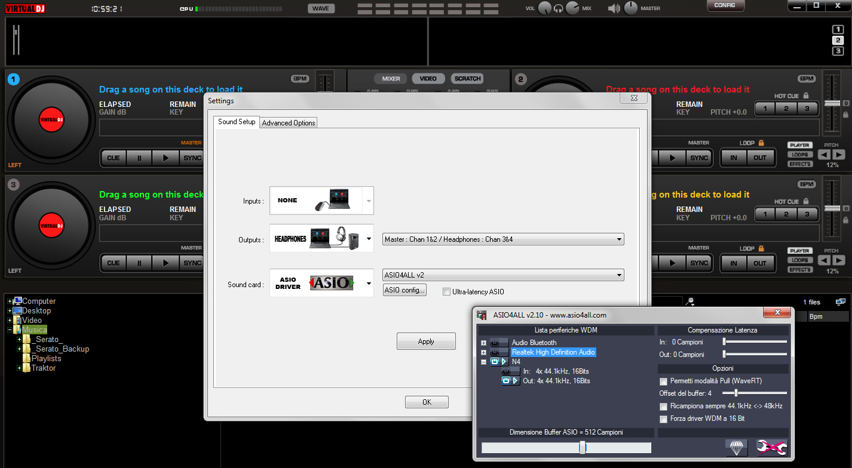Viewport: 852px width, 468px height.
Task: Expand the Audio Bluetooth tree node
Action: (483, 343)
